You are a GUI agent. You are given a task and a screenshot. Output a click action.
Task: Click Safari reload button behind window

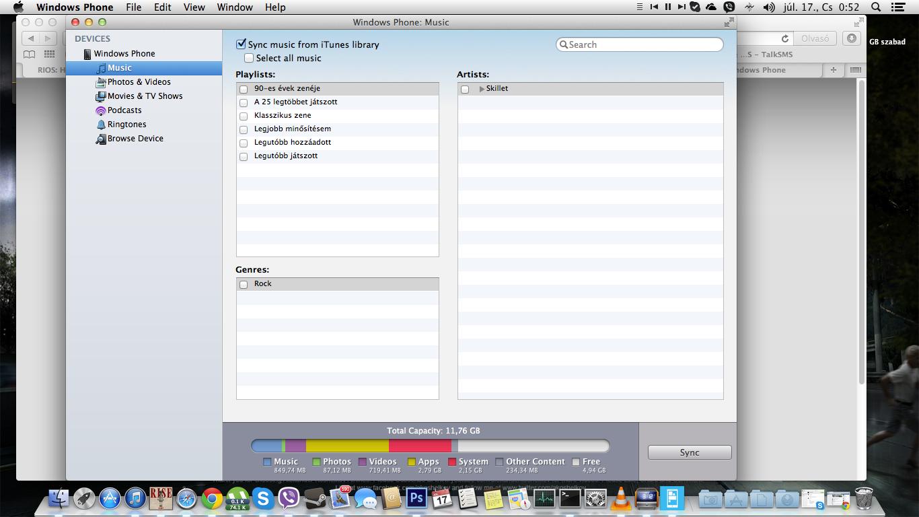pyautogui.click(x=784, y=38)
